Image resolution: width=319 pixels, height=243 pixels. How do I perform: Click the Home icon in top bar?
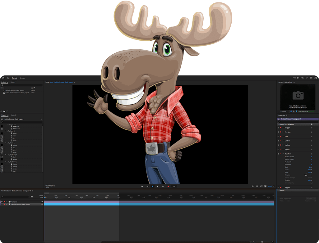[3, 78]
